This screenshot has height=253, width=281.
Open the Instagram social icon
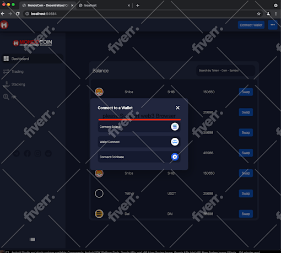coord(38,153)
